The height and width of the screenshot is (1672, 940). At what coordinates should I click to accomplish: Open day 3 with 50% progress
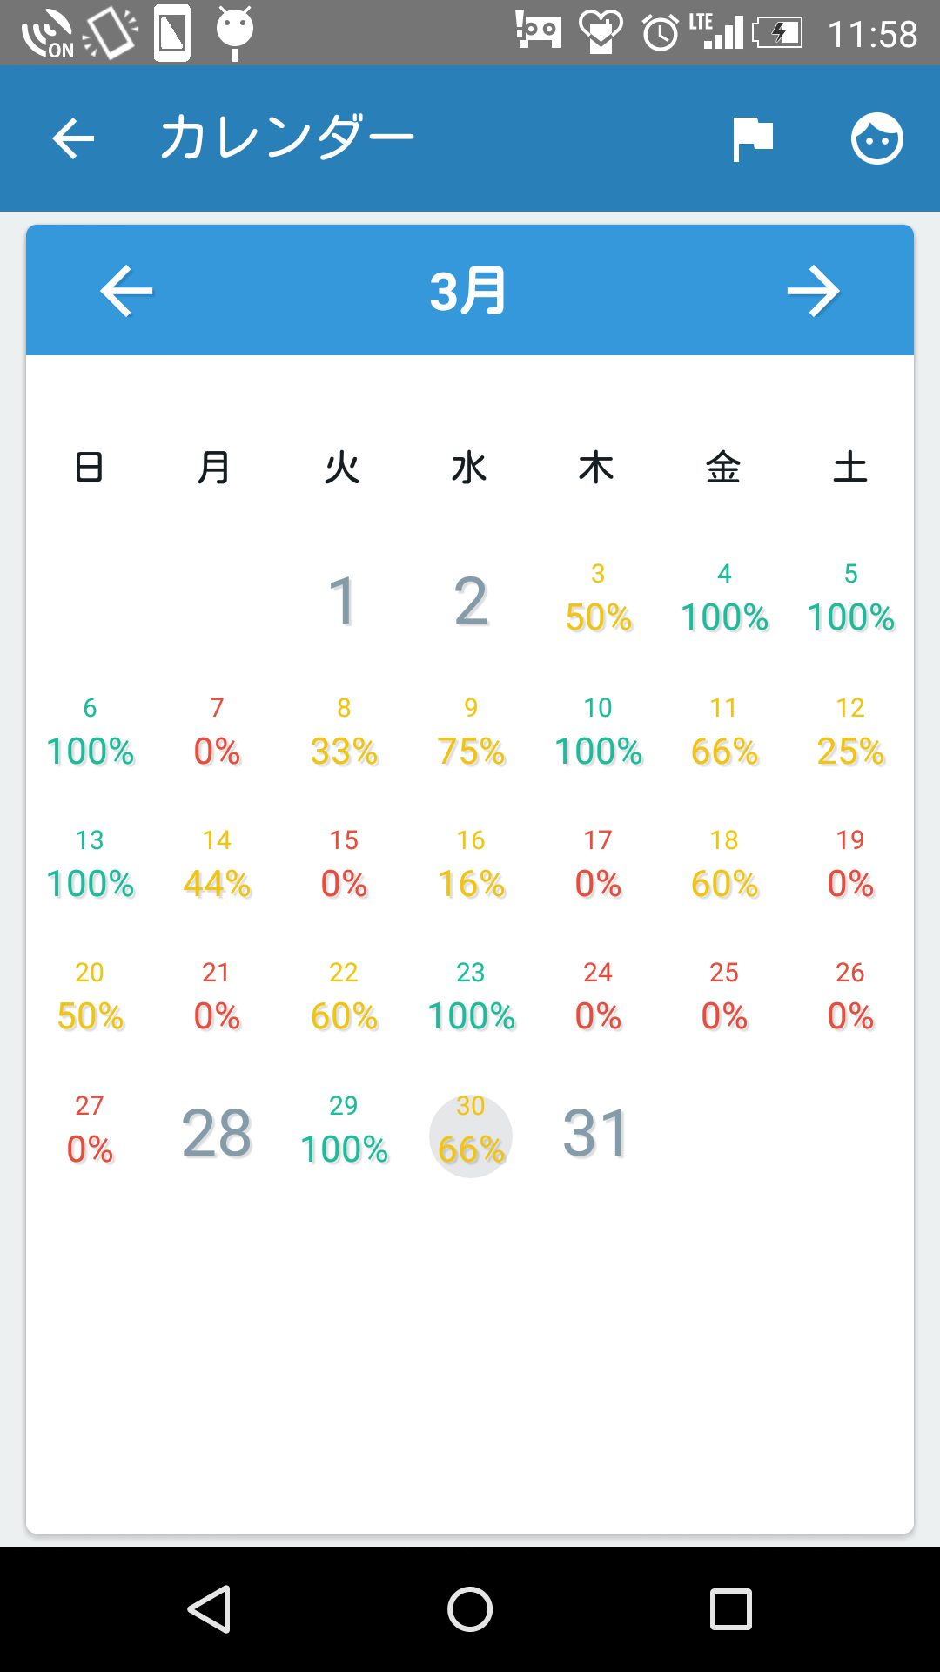coord(598,599)
